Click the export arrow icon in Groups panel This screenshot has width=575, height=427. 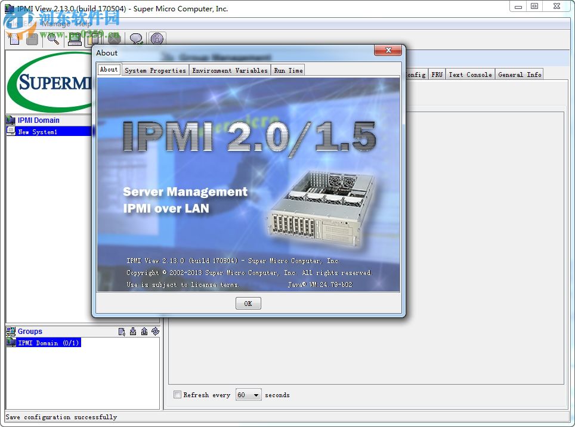click(x=144, y=332)
